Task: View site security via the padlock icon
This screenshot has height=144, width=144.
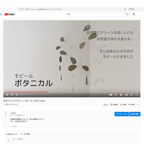Action: (x=22, y=9)
